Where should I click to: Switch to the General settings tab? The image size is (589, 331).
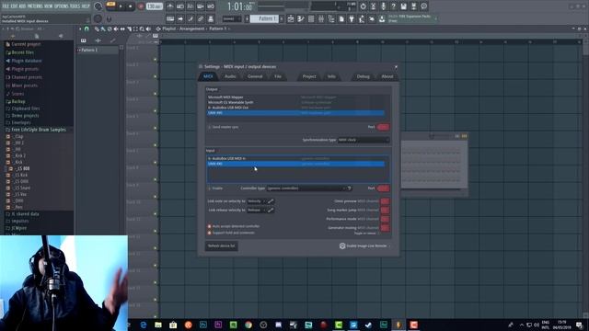click(x=255, y=76)
